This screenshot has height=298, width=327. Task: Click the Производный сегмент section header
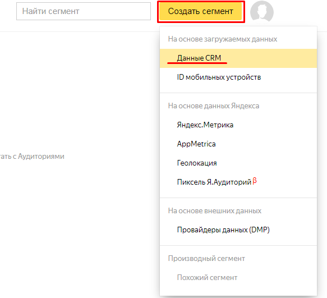click(x=206, y=259)
